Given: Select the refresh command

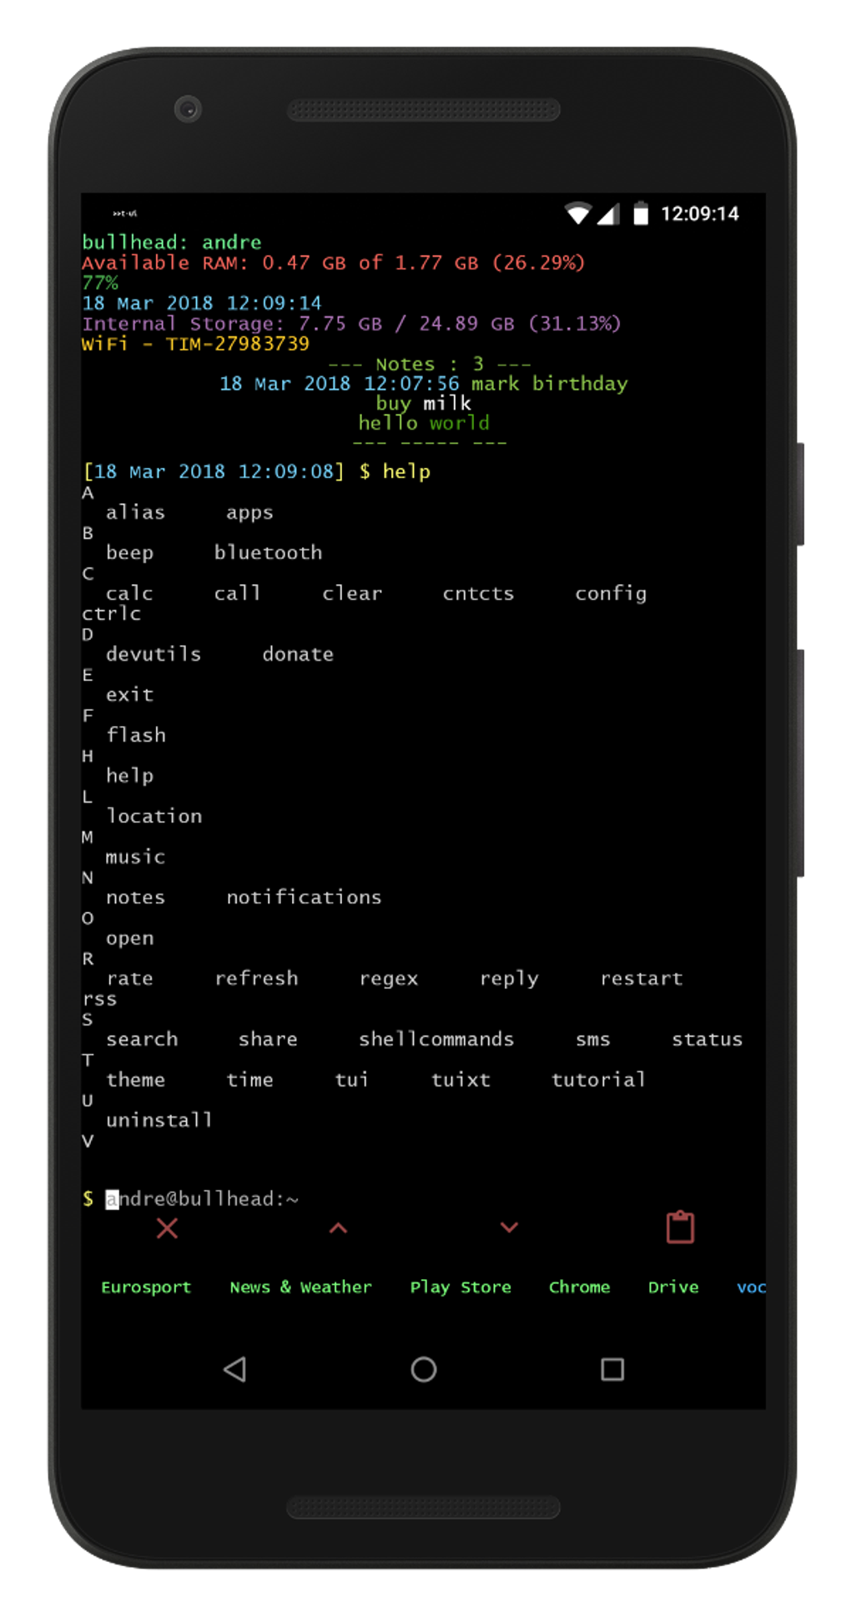Looking at the screenshot, I should pos(256,978).
